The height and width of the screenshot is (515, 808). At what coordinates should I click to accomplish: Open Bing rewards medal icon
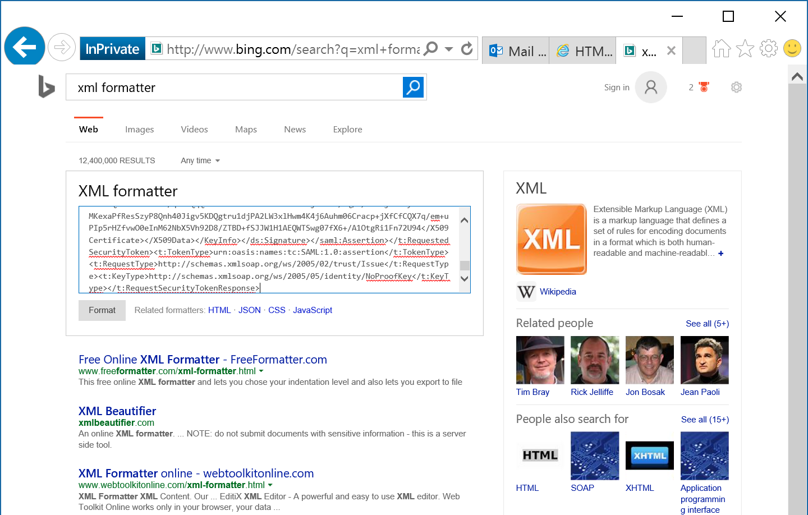704,87
